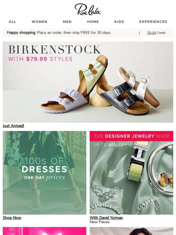Open the WOMEN category tab
Viewport: 176px width, 235px height.
40,22
